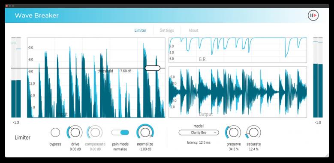The height and width of the screenshot is (163, 334).
Task: Click the output level meter on right
Action: (318, 77)
